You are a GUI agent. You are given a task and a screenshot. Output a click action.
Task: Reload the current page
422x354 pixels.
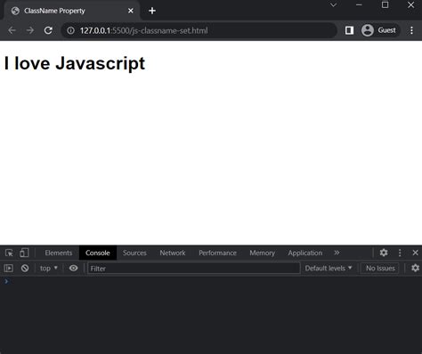(x=48, y=30)
